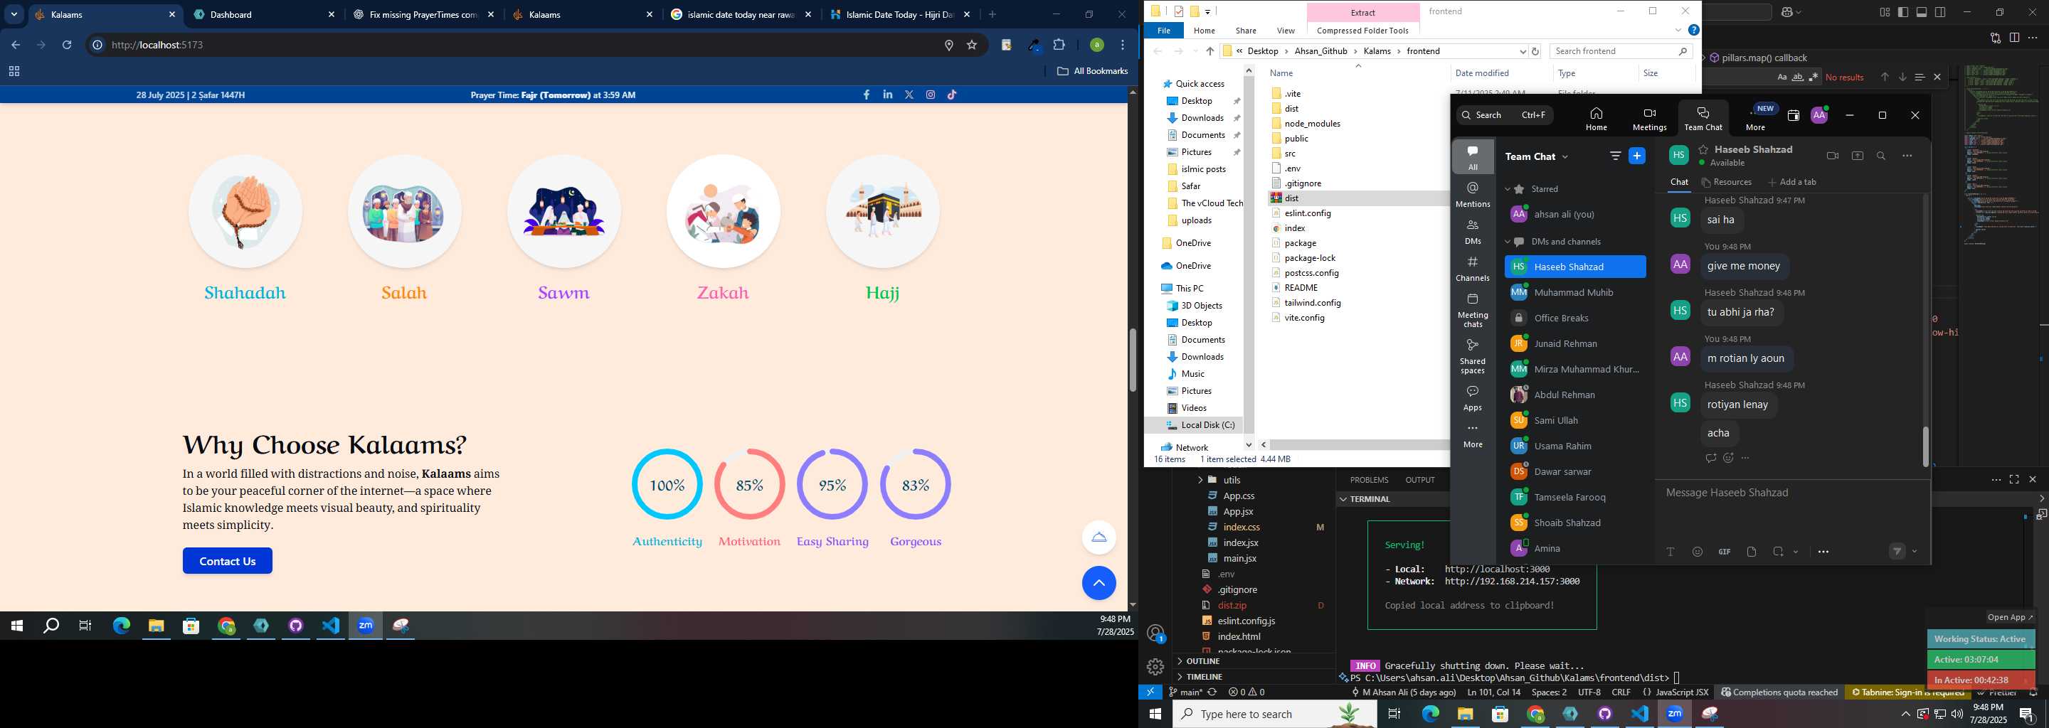Open Chrome extensions puzzle icon
Viewport: 2049px width, 728px height.
[1059, 45]
